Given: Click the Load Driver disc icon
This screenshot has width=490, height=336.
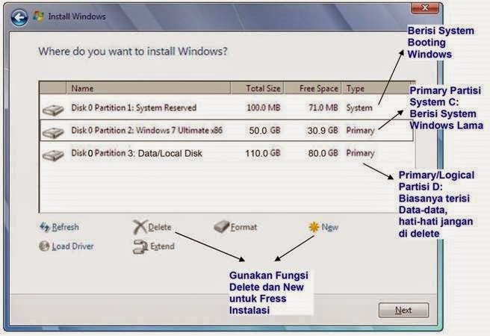Looking at the screenshot, I should (x=44, y=246).
